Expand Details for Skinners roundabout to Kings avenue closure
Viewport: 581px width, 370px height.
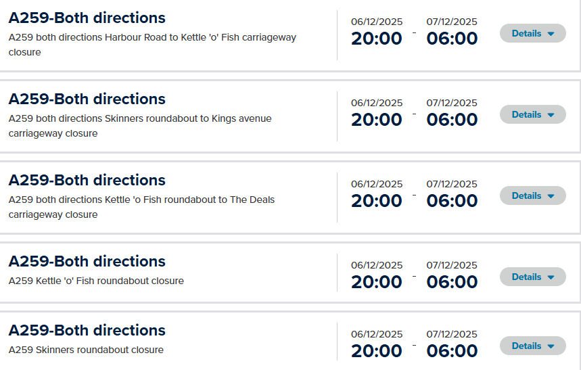point(532,114)
